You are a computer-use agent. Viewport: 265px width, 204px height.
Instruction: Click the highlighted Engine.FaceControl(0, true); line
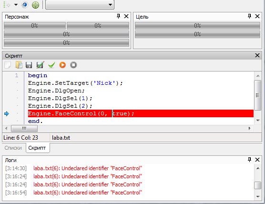(141, 113)
